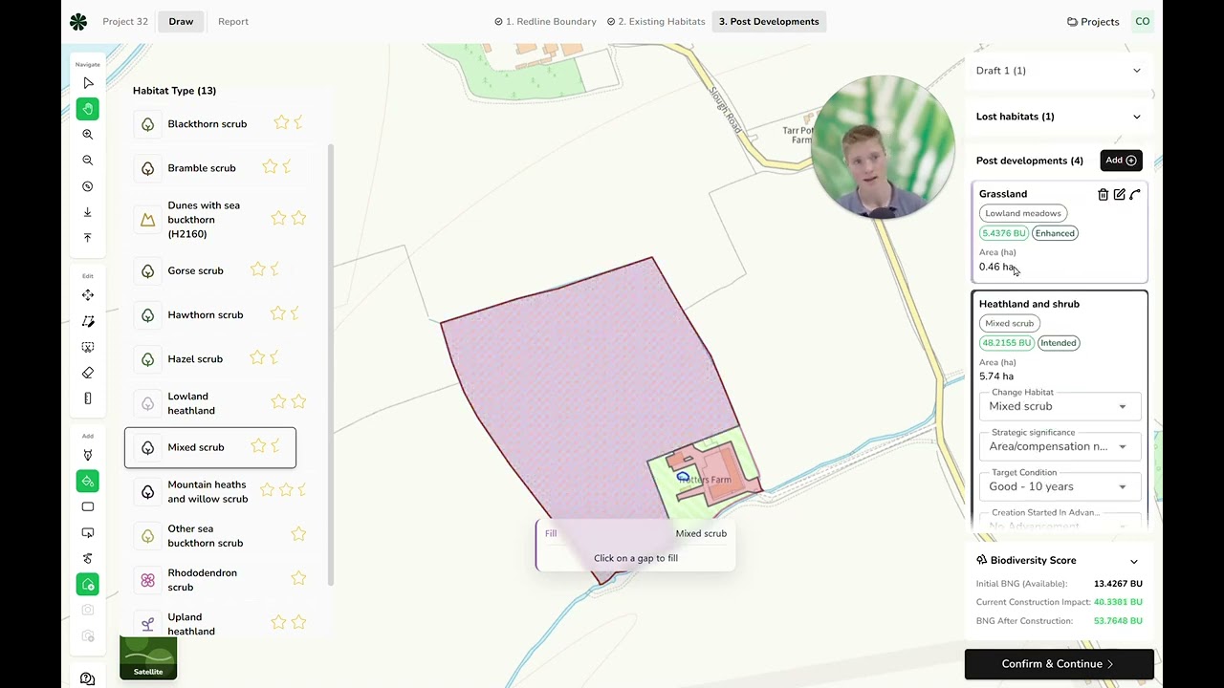This screenshot has height=688, width=1224.
Task: Toggle the fill bucket tool
Action: click(88, 482)
